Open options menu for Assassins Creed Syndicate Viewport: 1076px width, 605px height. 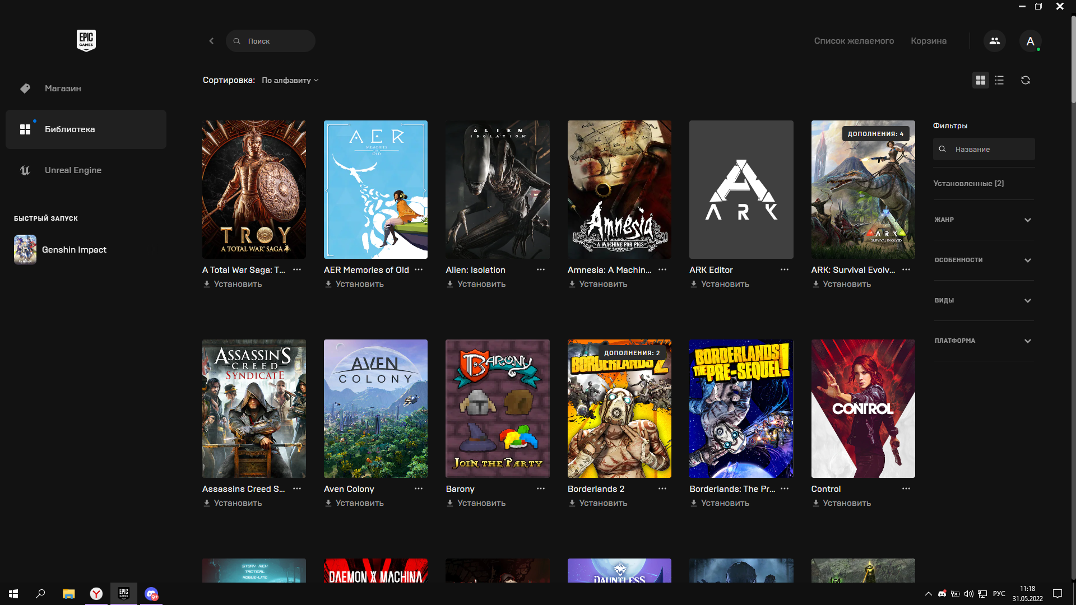click(297, 488)
